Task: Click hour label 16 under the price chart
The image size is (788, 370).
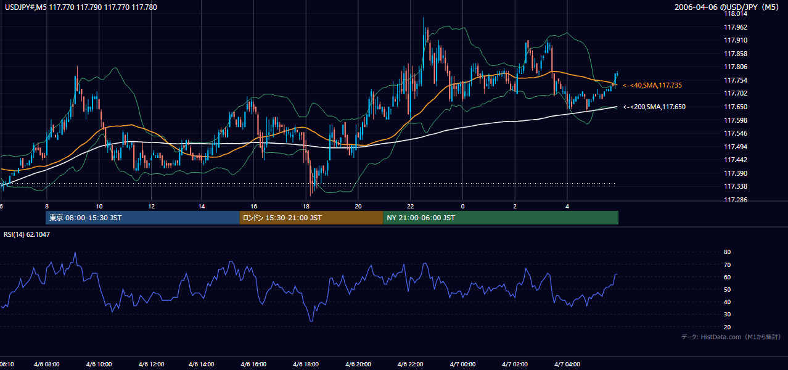Action: (254, 206)
